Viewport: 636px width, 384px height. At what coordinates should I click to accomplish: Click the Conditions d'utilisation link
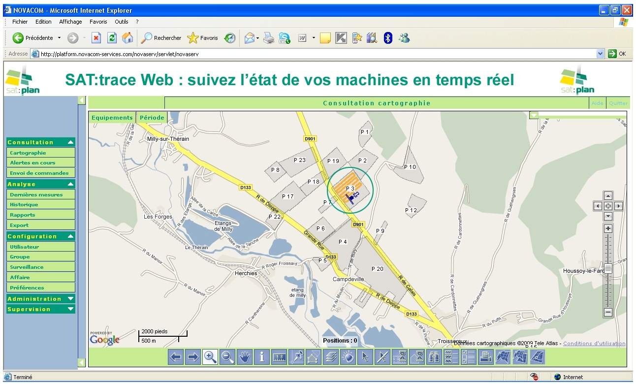tap(594, 344)
